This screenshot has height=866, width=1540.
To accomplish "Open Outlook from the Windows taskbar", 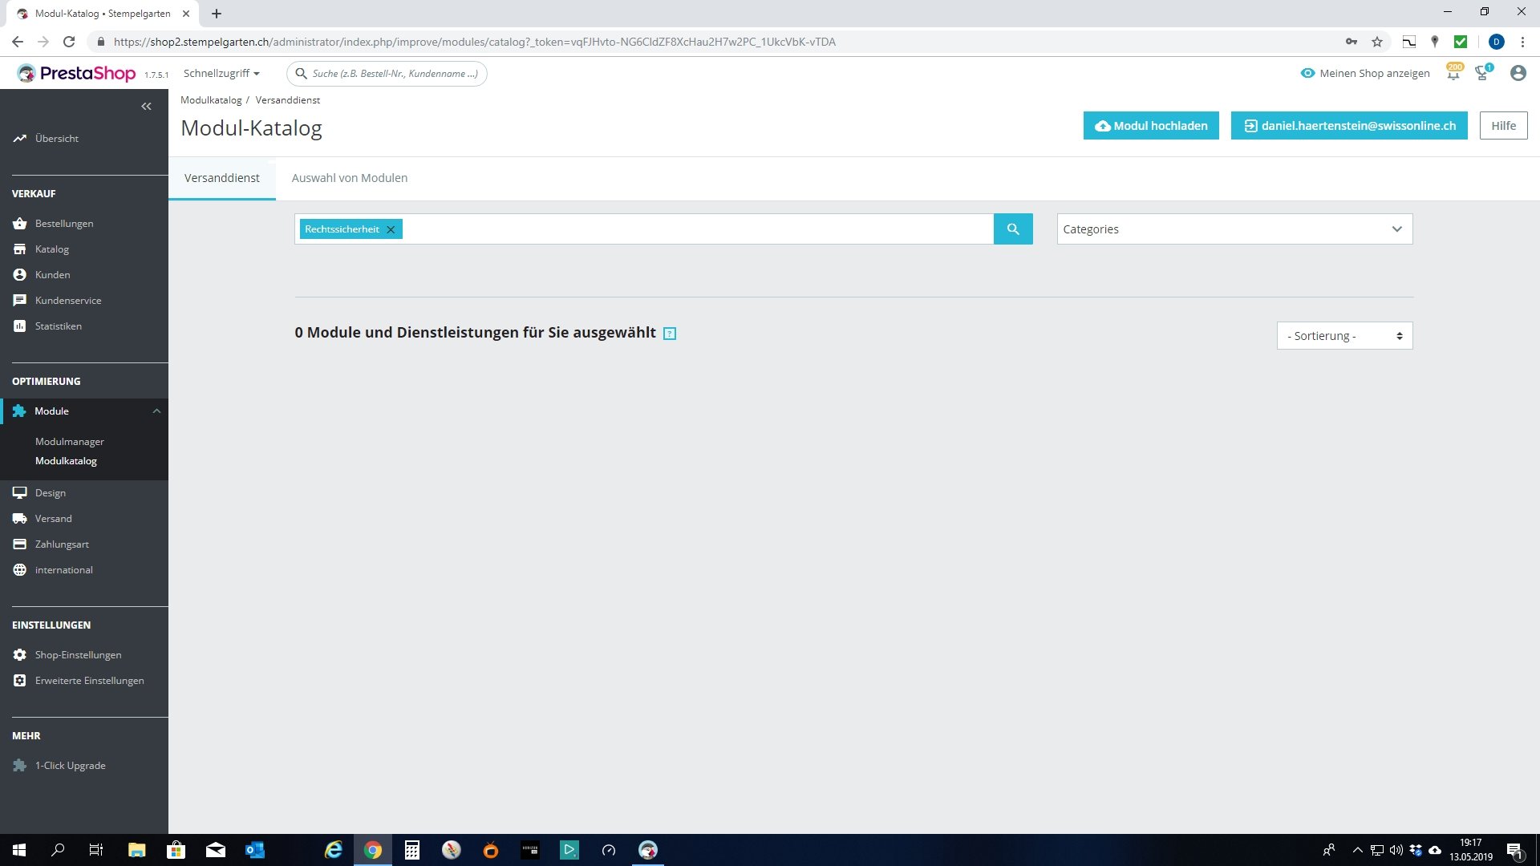I will [255, 850].
